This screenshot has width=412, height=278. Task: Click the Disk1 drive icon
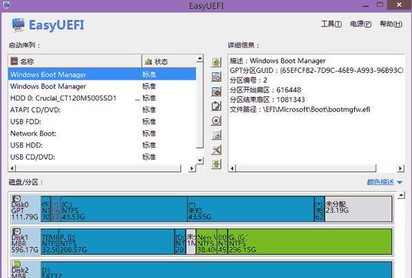[17, 231]
